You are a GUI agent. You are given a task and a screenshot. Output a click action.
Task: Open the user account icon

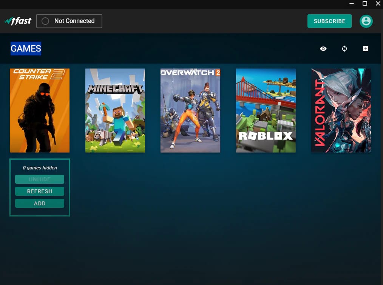366,21
